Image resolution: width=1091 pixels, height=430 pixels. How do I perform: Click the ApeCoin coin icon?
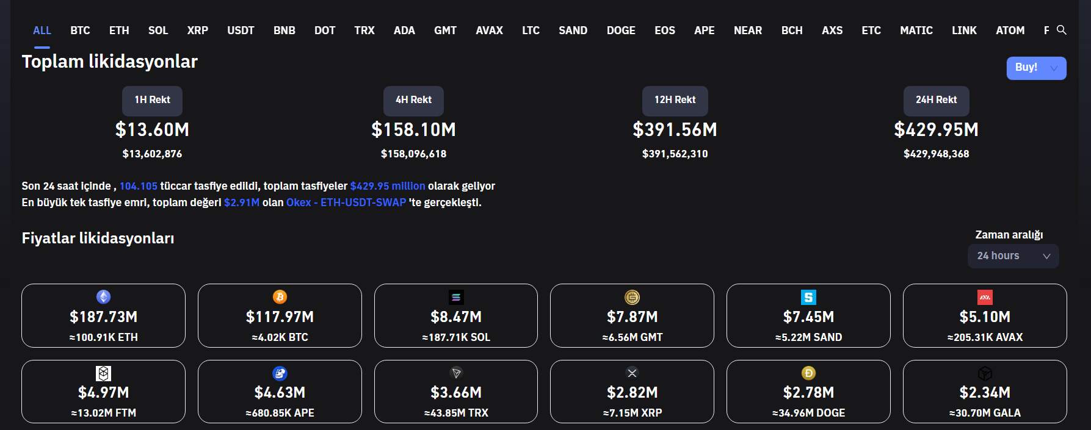tap(280, 373)
